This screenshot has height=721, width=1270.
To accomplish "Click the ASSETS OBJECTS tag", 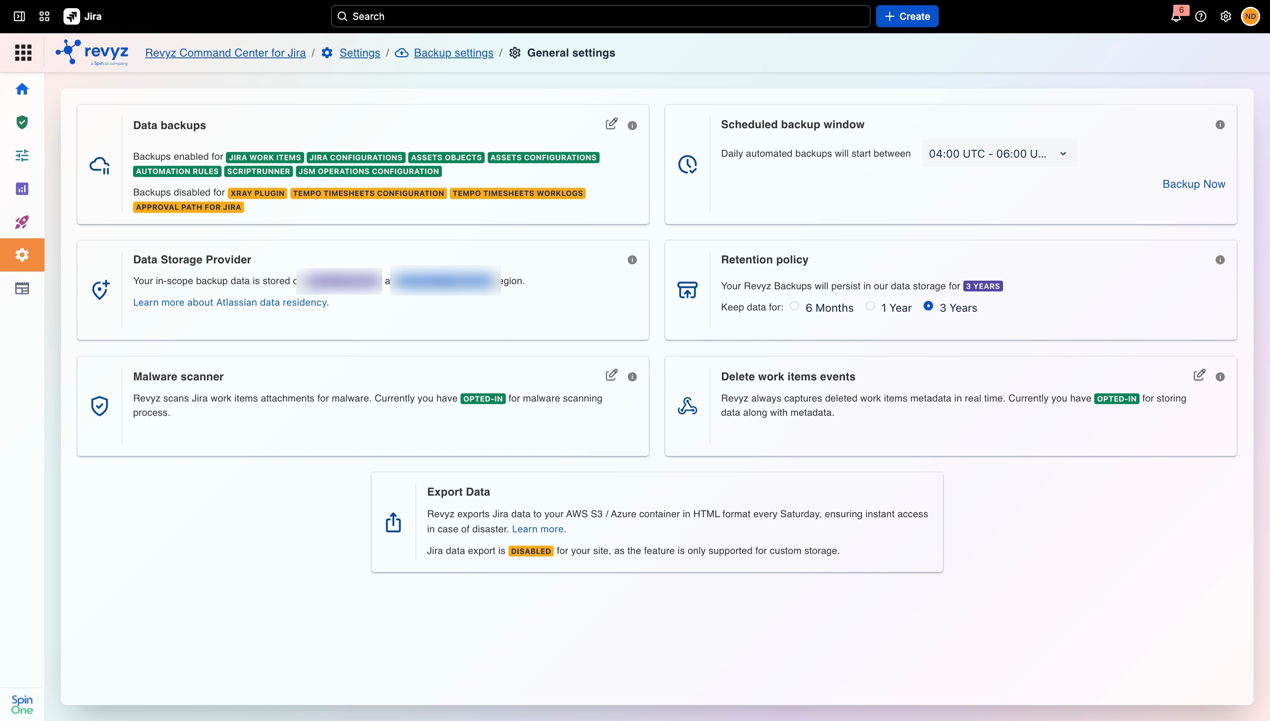I will click(446, 158).
